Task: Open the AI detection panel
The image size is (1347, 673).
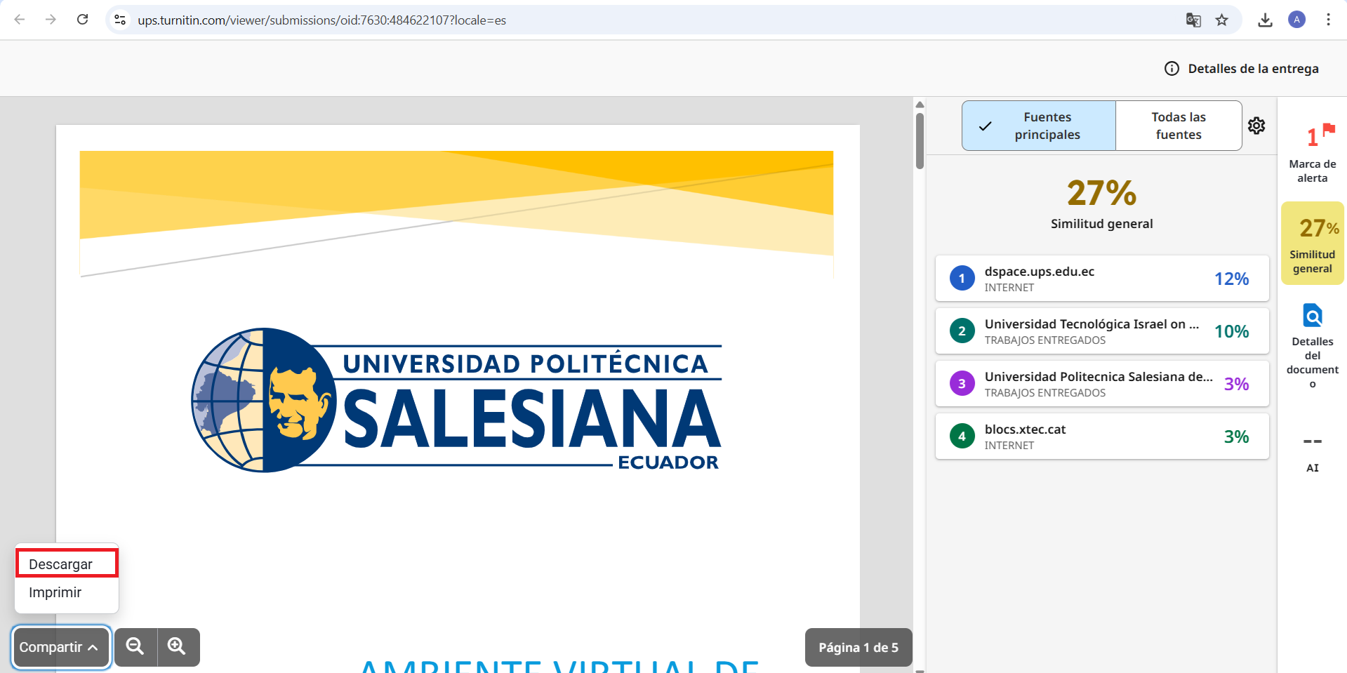Action: 1312,453
